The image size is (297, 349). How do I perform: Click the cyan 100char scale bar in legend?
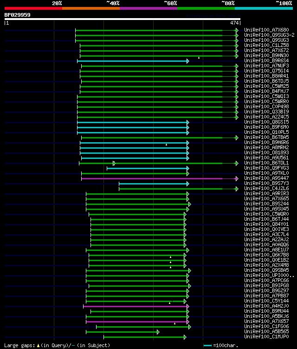[x=207, y=345]
